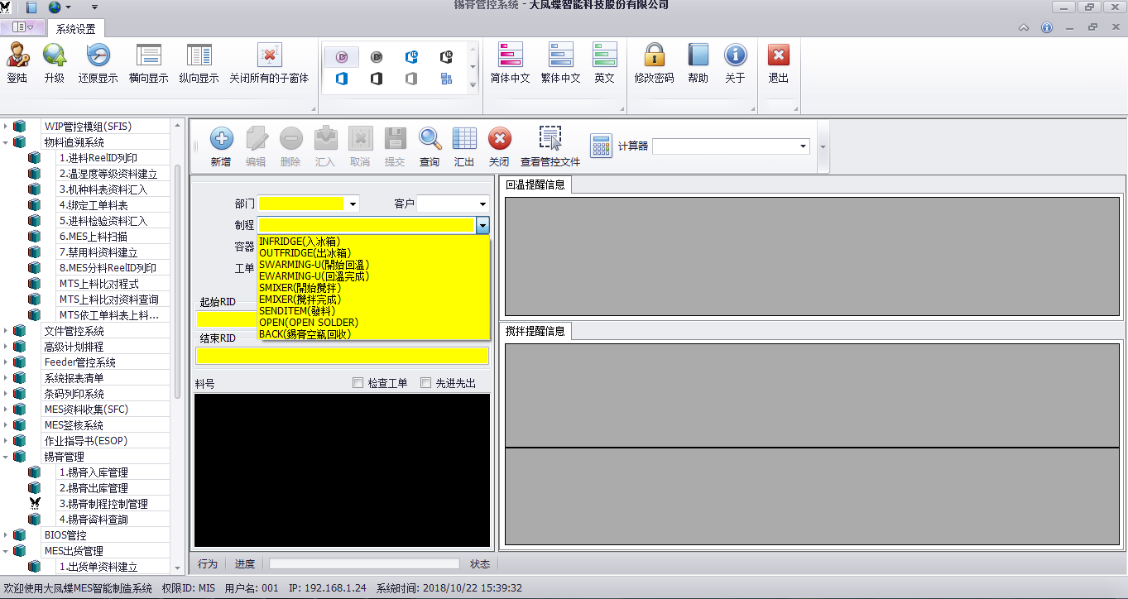
Task: Open the application menu button
Action: [x=23, y=27]
